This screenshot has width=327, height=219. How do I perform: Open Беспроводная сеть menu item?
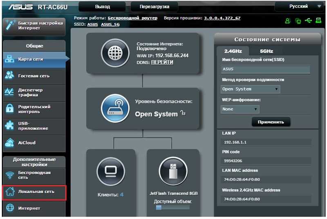pos(34,175)
